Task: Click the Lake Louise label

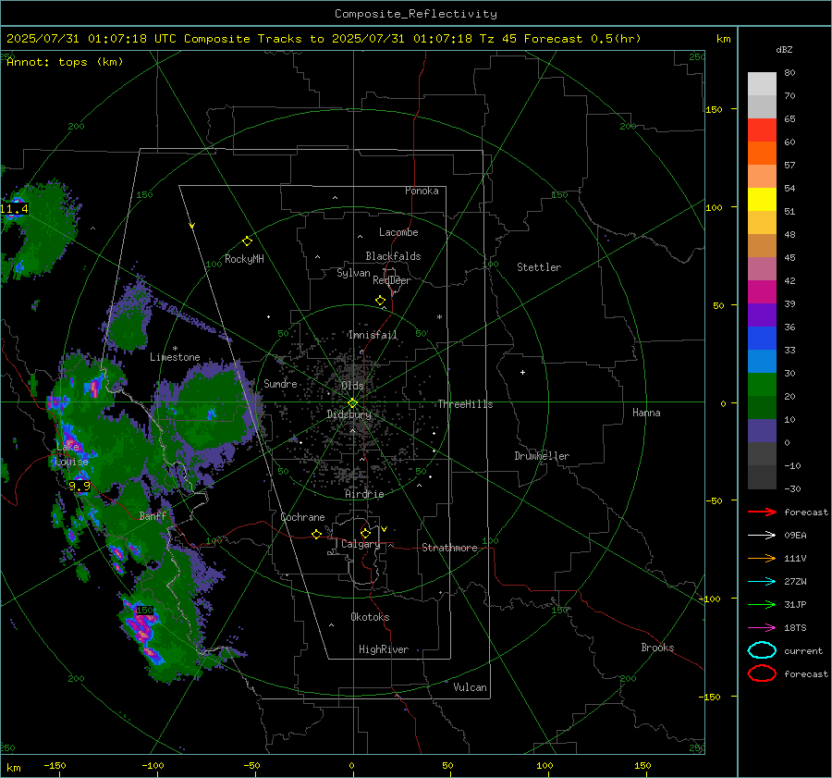Action: pos(71,454)
